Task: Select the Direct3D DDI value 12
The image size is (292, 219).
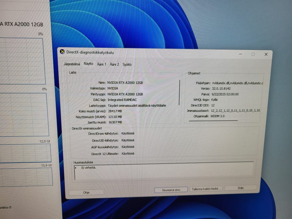Action: [213, 105]
